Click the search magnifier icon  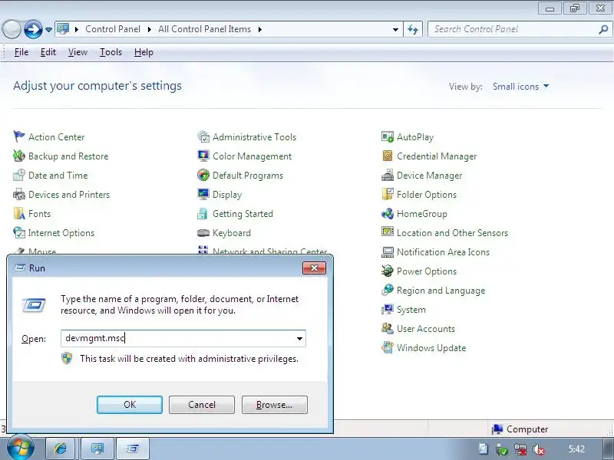pos(603,29)
